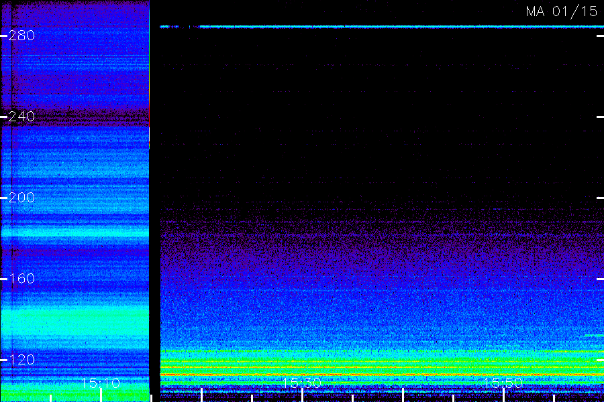
Task: Click the 280 frequency axis label
Action: (21, 36)
